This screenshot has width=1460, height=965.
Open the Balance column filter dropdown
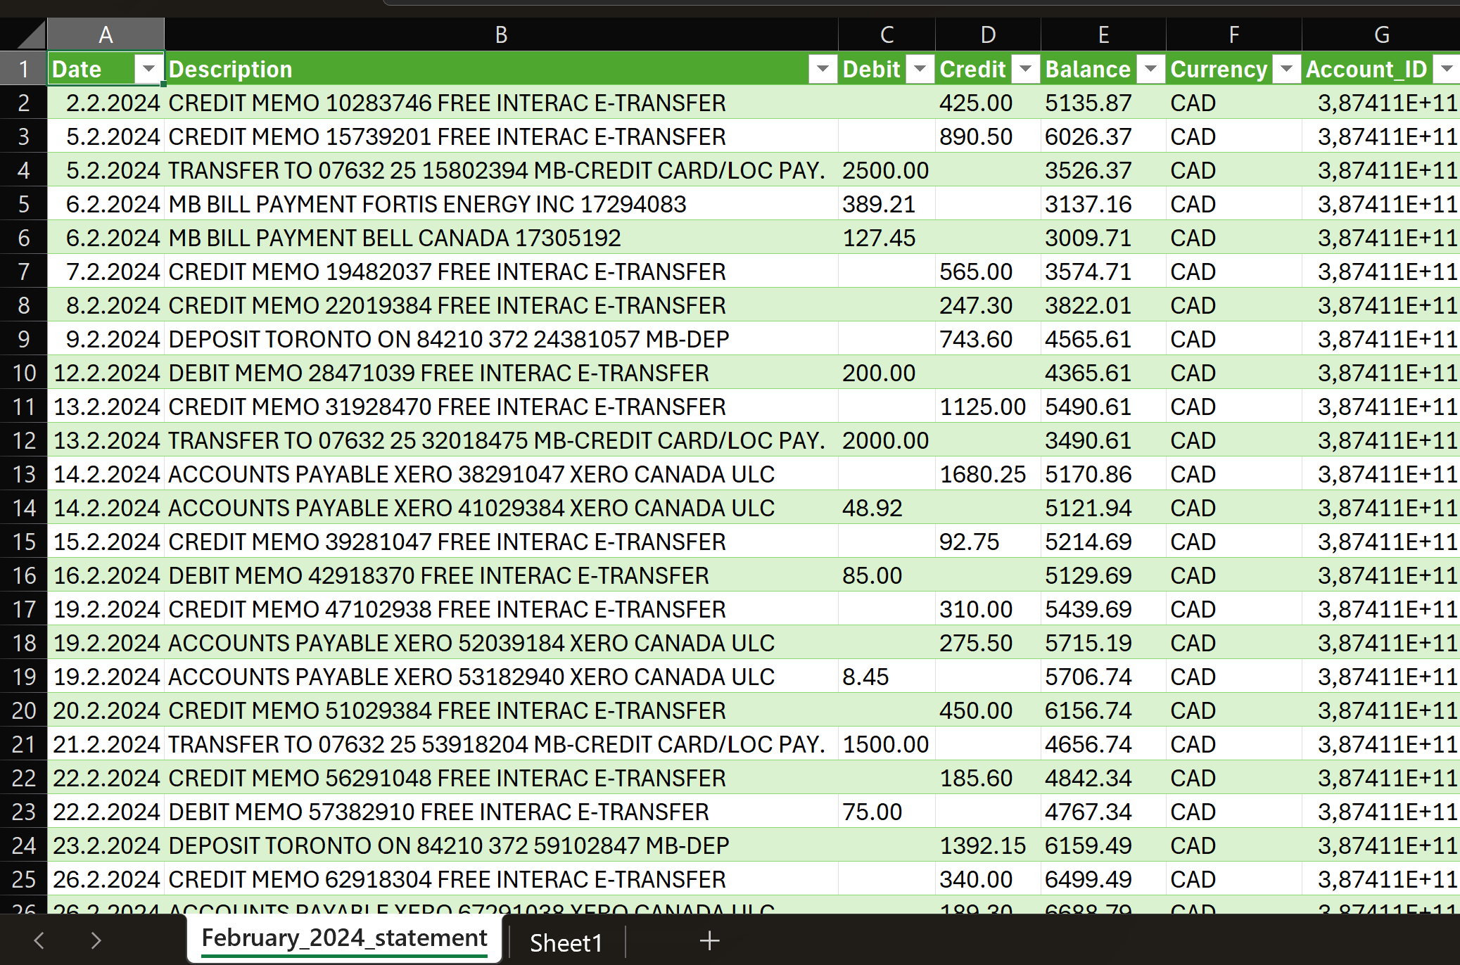point(1150,69)
